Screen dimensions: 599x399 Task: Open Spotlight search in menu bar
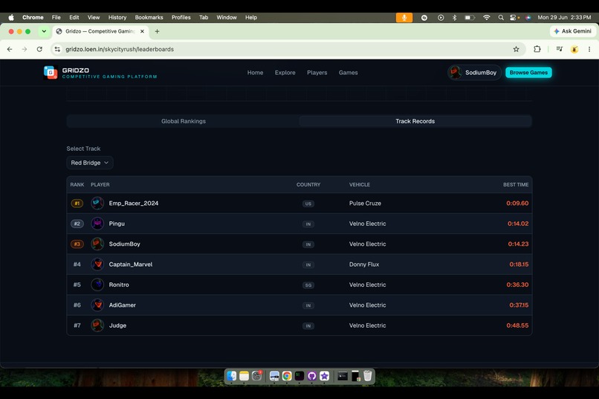click(x=500, y=18)
